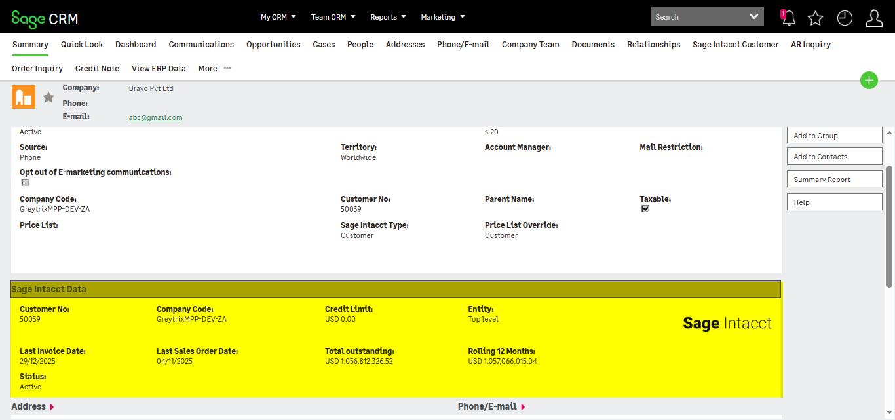Open the My CRM dropdown menu
The image size is (895, 420).
278,17
